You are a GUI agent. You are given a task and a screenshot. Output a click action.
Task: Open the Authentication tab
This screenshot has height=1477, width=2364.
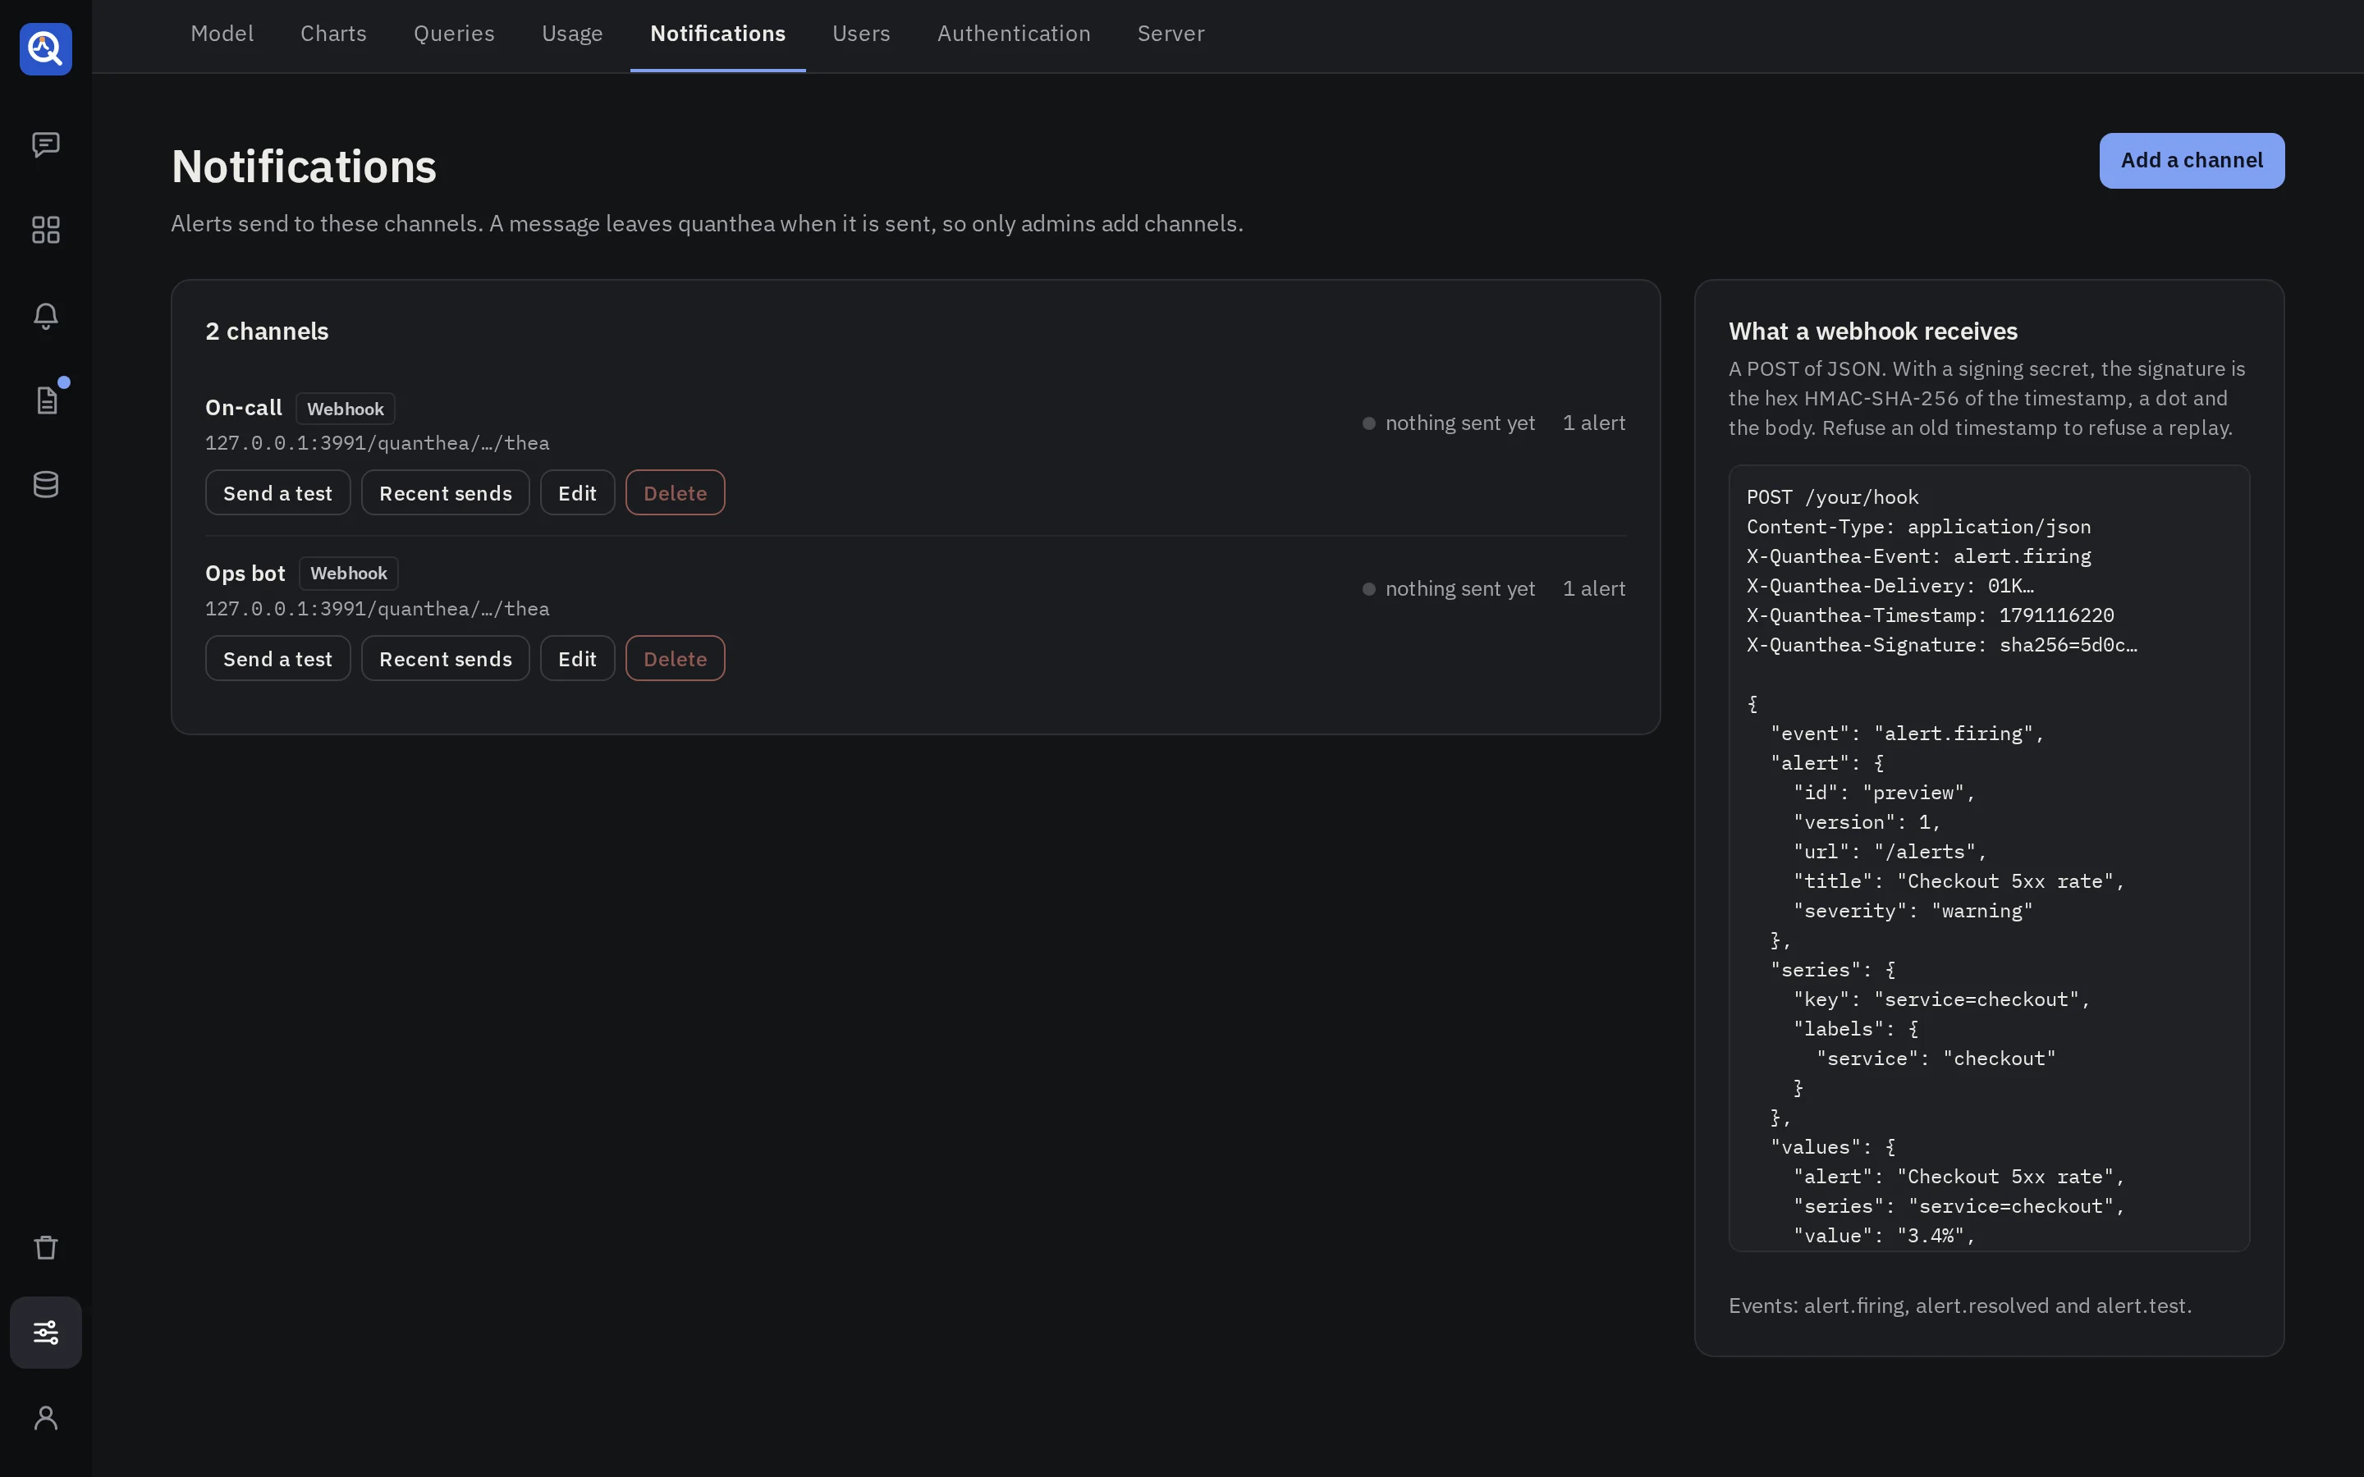pyautogui.click(x=1014, y=33)
